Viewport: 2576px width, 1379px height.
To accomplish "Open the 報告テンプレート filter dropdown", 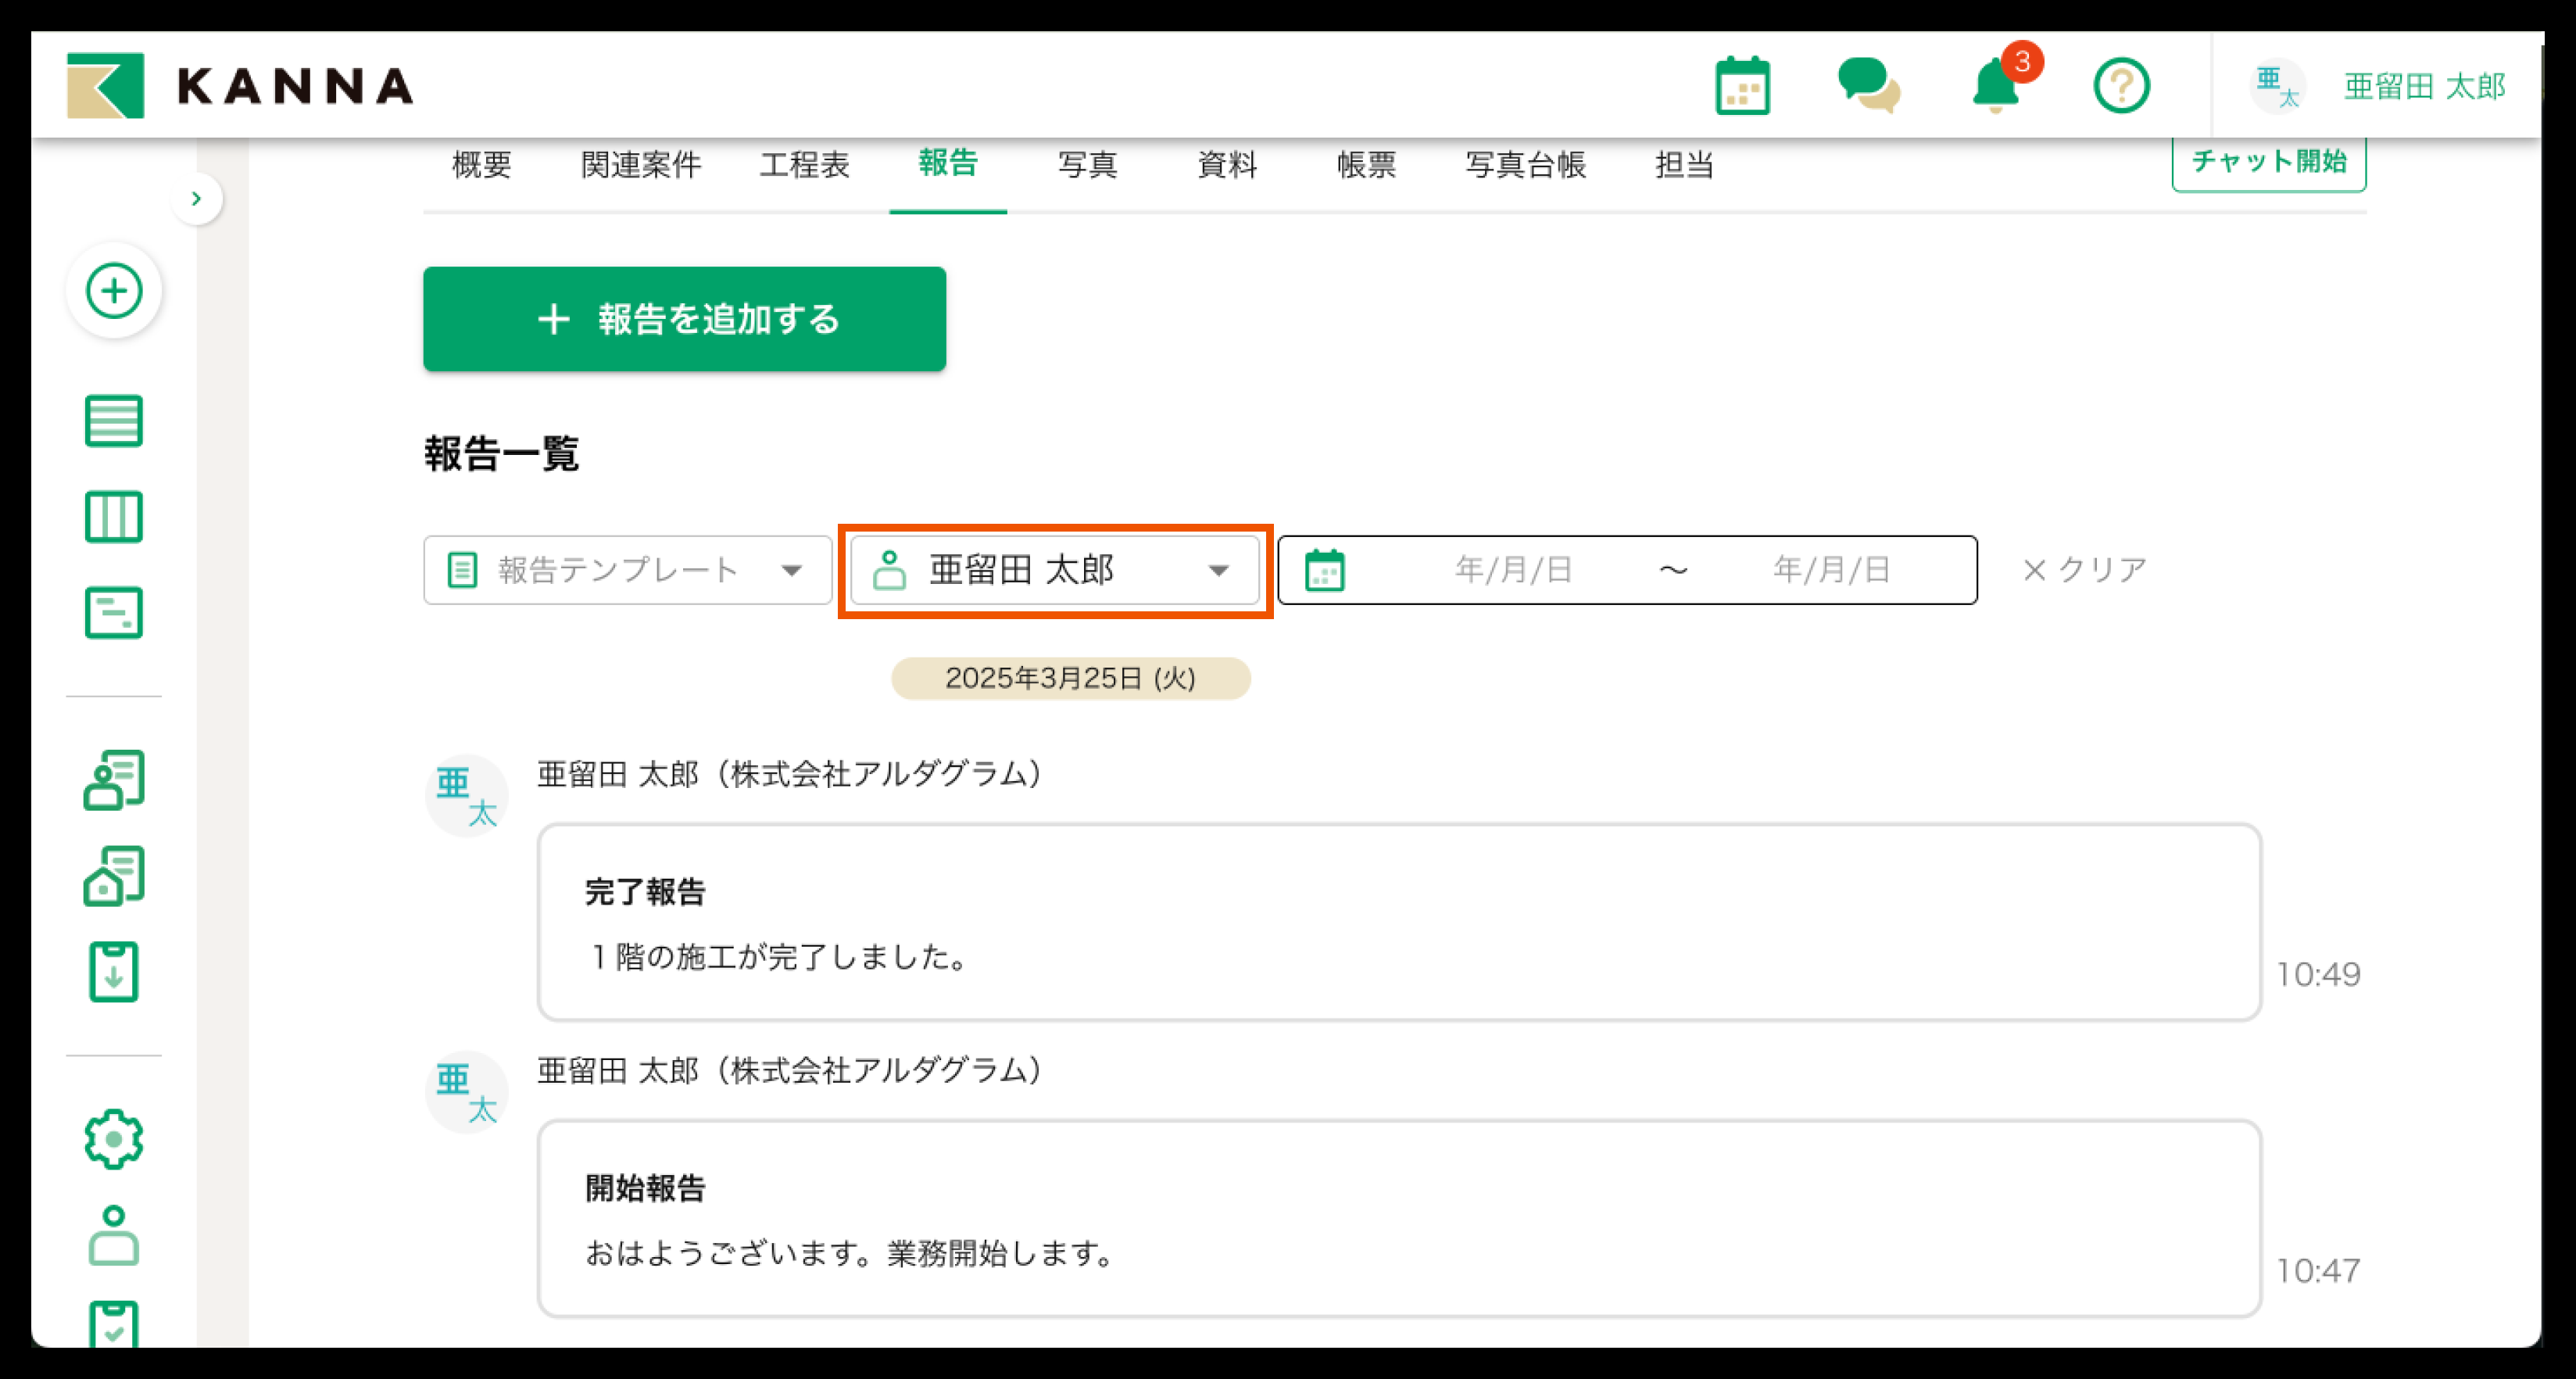I will [625, 570].
